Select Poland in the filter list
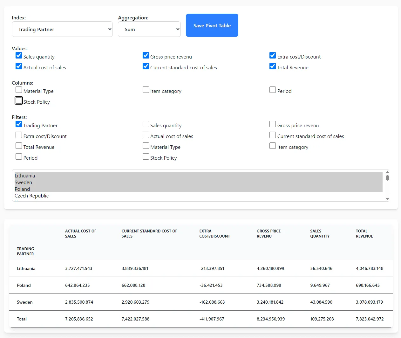 [x=199, y=189]
